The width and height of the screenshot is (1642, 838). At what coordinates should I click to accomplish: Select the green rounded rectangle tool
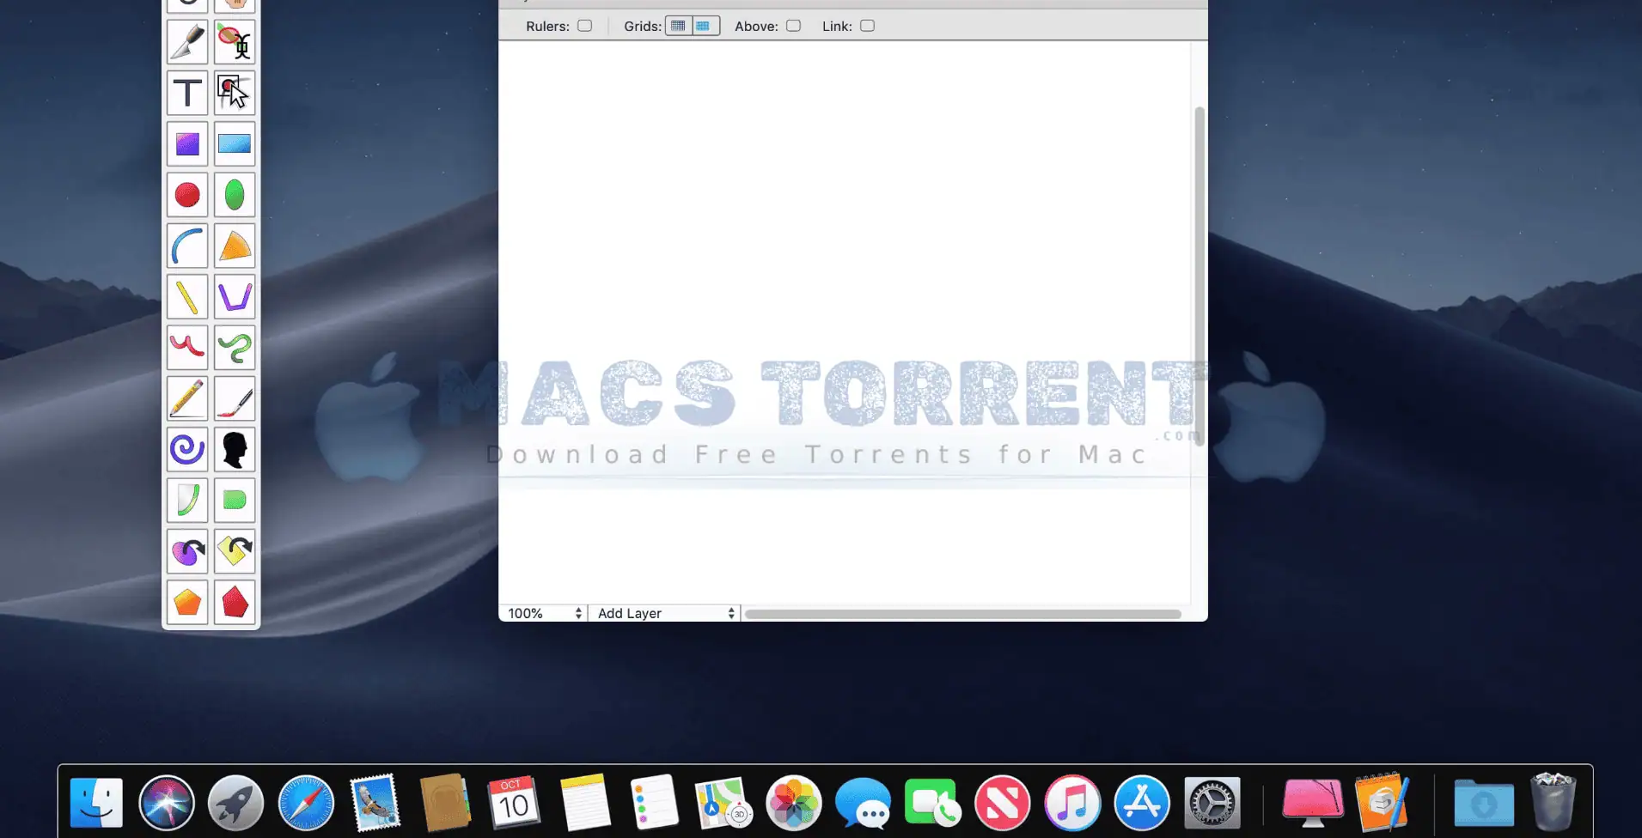[235, 501]
